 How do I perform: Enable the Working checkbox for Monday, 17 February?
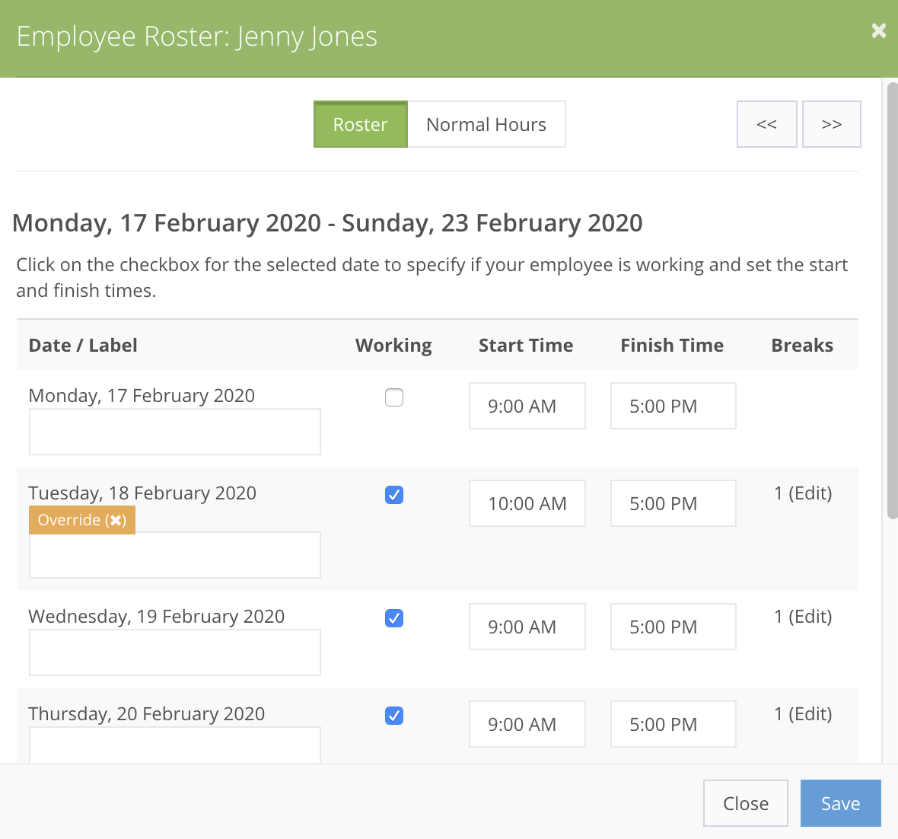coord(394,397)
